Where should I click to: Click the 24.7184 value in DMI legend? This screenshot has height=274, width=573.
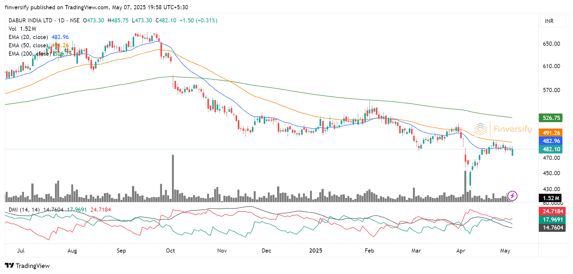point(101,210)
